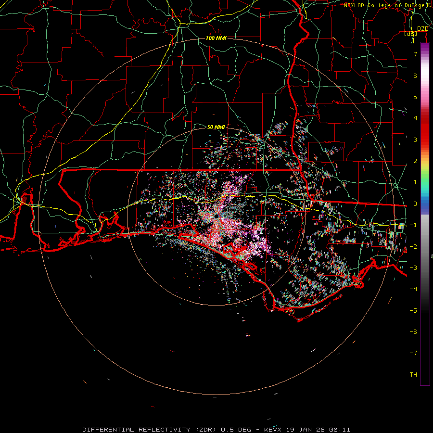Image resolution: width=433 pixels, height=433 pixels.
Task: Click the 100 NMI range ring label
Action: pyautogui.click(x=216, y=38)
